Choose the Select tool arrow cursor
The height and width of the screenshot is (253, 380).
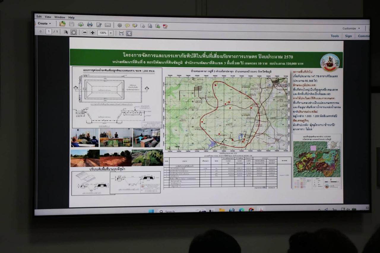[x=66, y=32]
